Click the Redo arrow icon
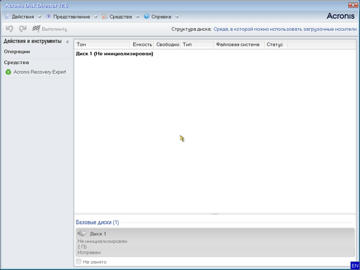The height and width of the screenshot is (270, 360). (22, 29)
